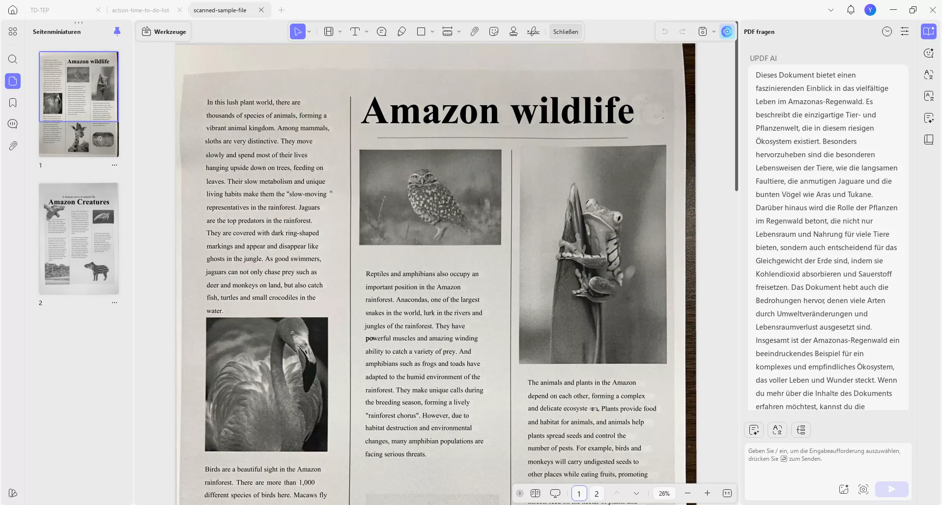942x505 pixels.
Task: Collapse the bottom page navigation bar
Action: (519, 493)
